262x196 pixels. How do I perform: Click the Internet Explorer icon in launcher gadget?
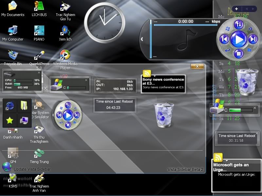coord(10,106)
